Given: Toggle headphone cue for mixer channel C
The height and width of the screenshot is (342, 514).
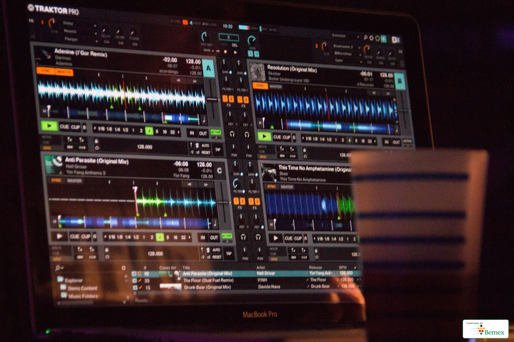Looking at the screenshot, I should [243, 237].
